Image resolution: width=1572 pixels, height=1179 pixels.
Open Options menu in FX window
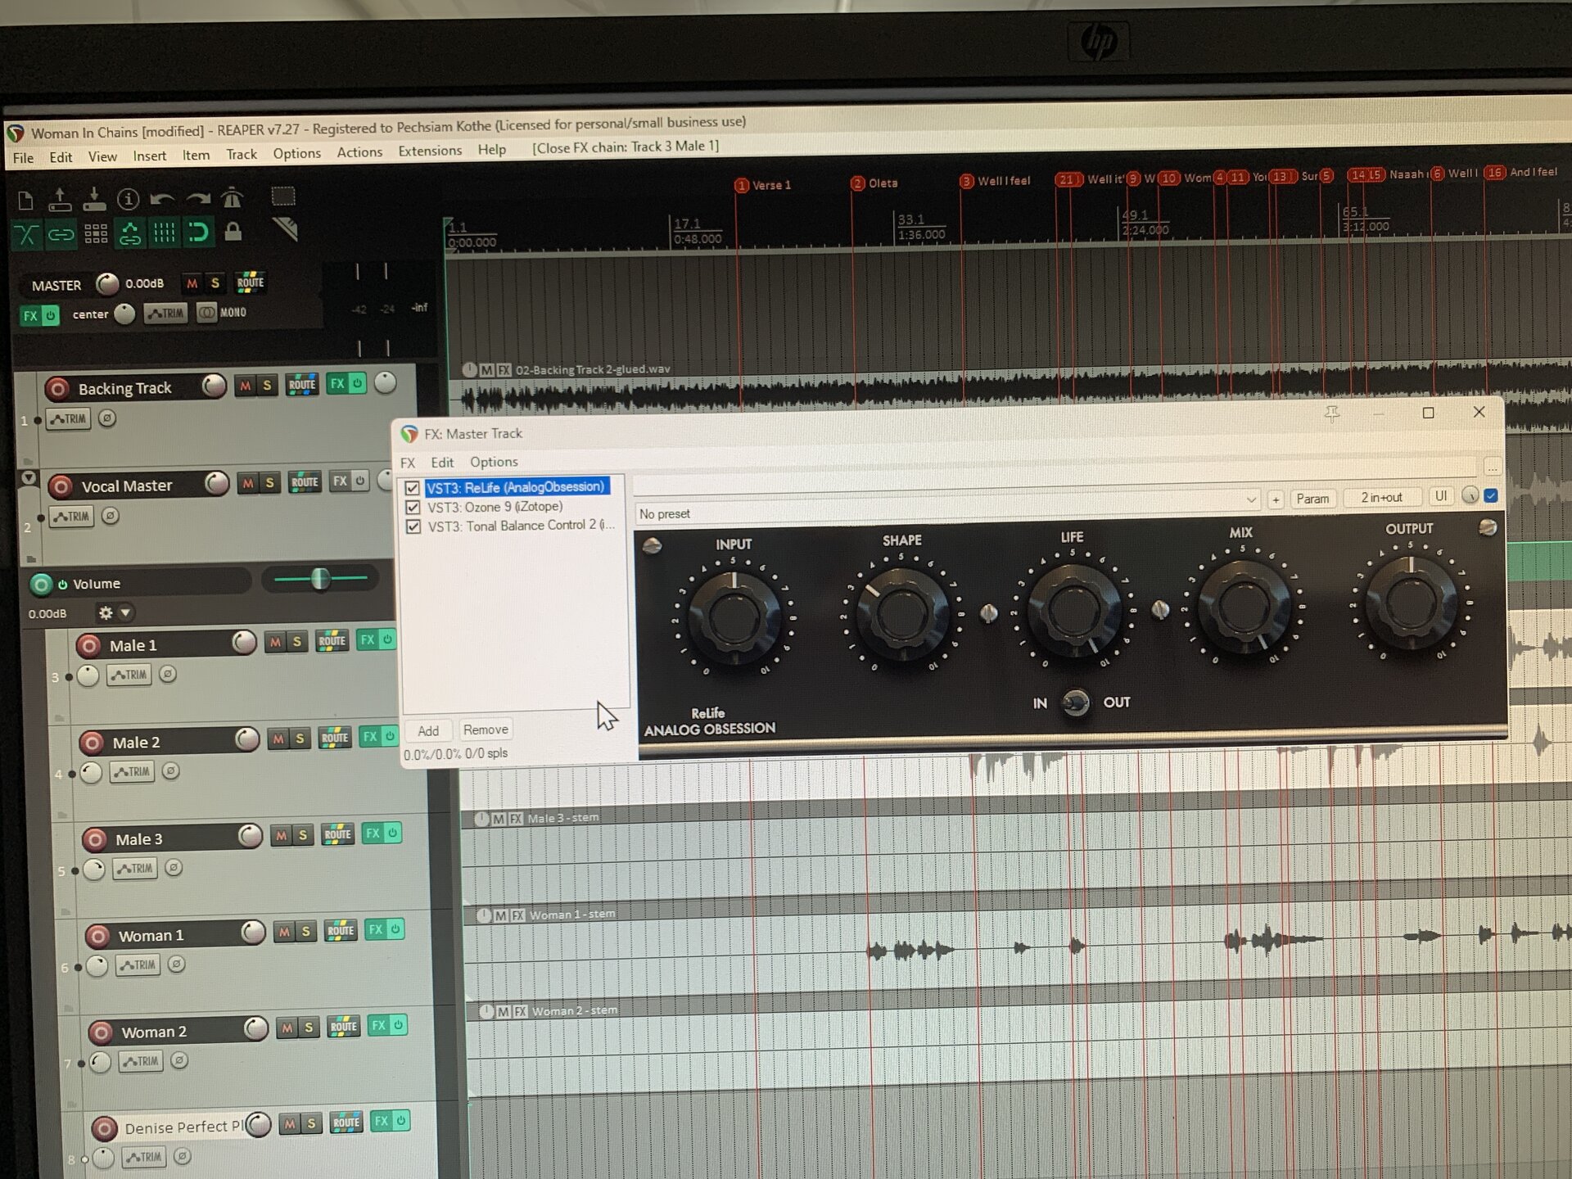[494, 462]
